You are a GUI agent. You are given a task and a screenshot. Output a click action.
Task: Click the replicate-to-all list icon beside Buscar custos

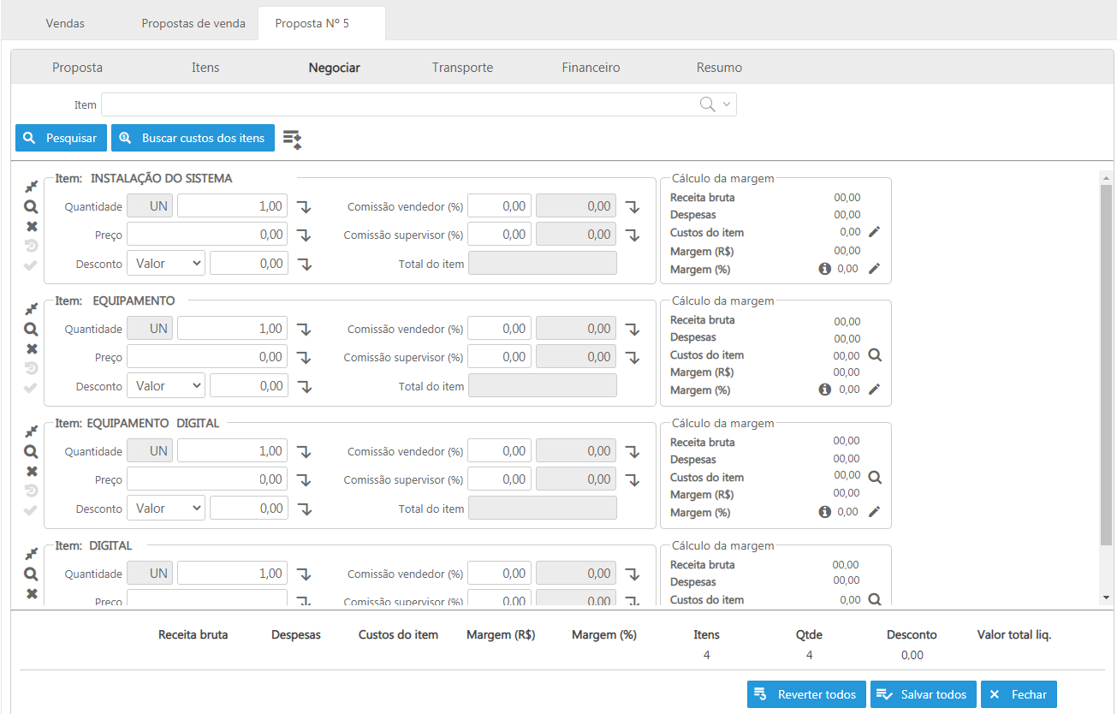(293, 139)
